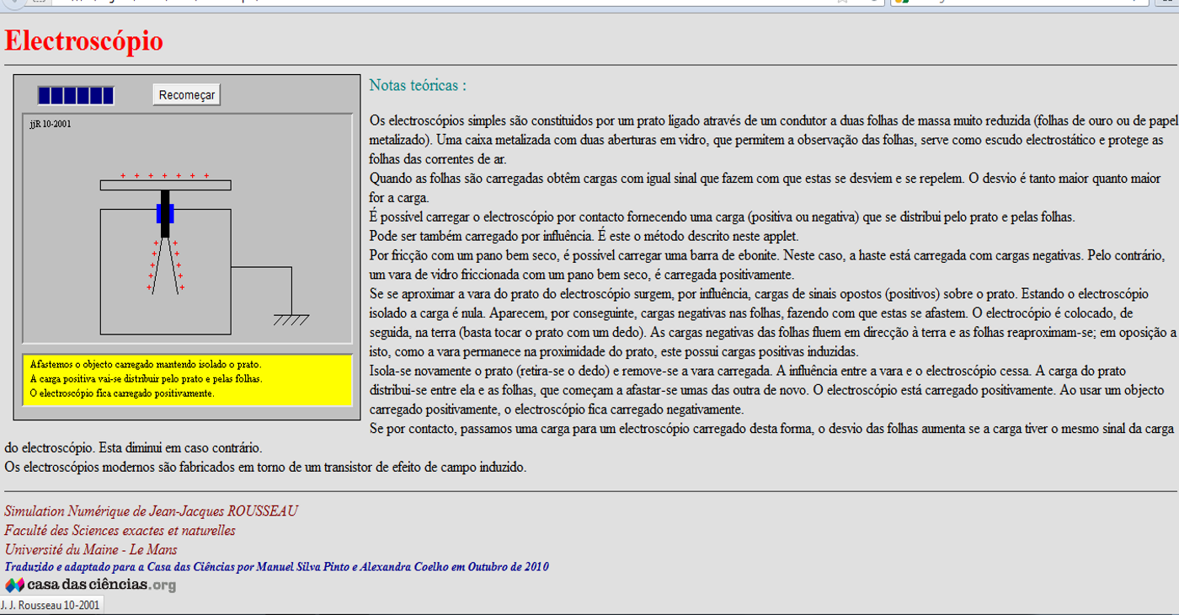Click the line starting 'Isola-se novamente o prato'

[748, 372]
